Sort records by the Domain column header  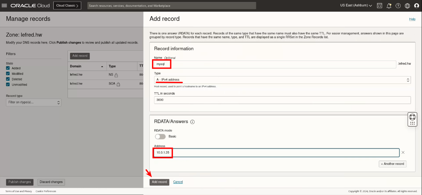(86, 66)
